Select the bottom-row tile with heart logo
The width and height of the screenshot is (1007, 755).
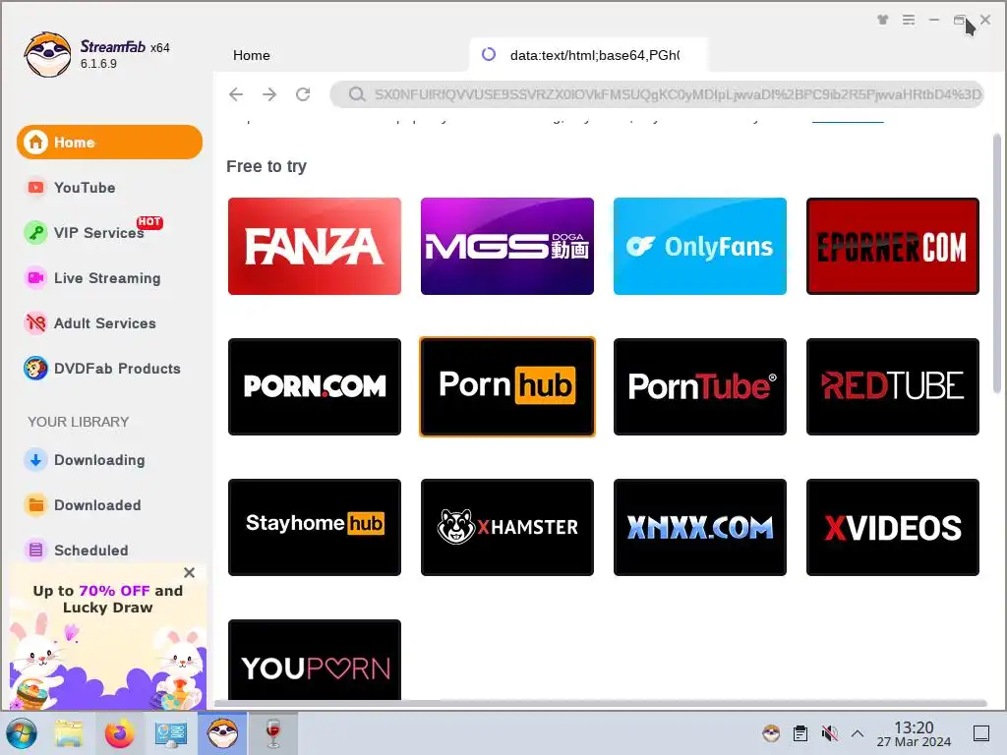pos(315,660)
